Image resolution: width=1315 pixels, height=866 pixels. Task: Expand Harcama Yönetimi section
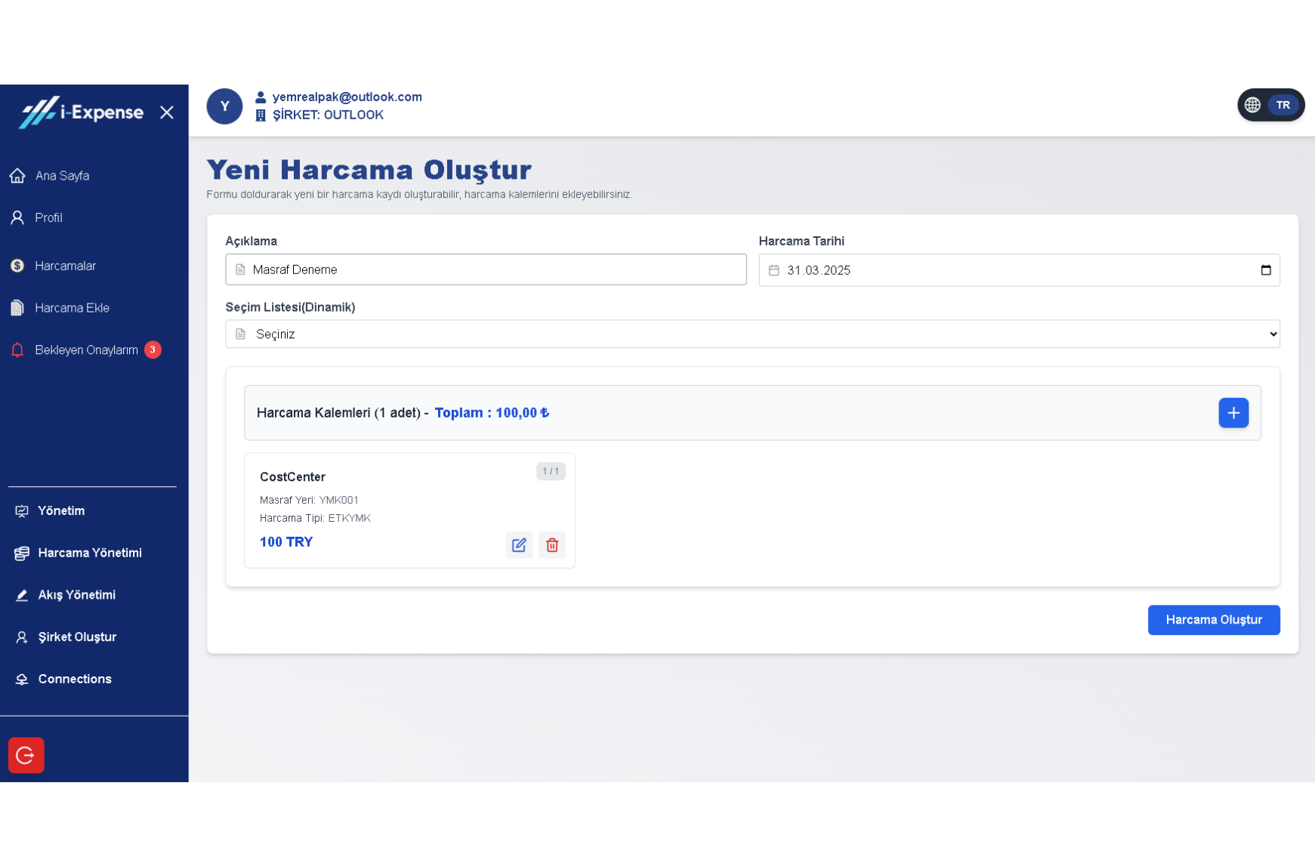(89, 553)
